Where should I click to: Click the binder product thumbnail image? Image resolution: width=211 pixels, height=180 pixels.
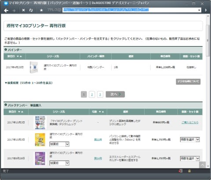click(x=34, y=67)
